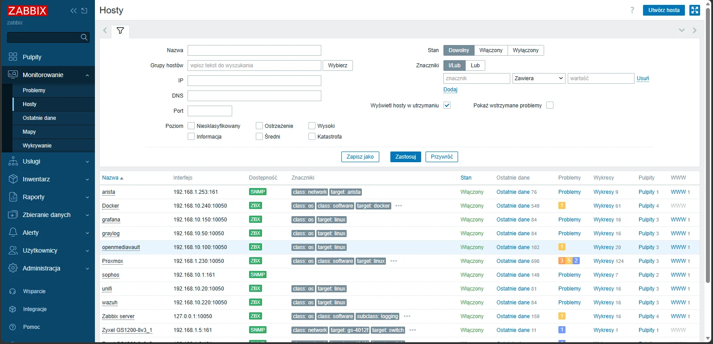
Task: Show more tags for Docker host
Action: (x=399, y=206)
